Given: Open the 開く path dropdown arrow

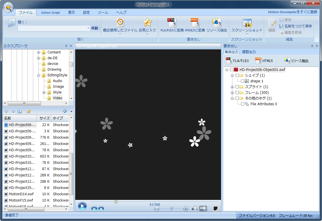Looking at the screenshot, I should coord(88,28).
